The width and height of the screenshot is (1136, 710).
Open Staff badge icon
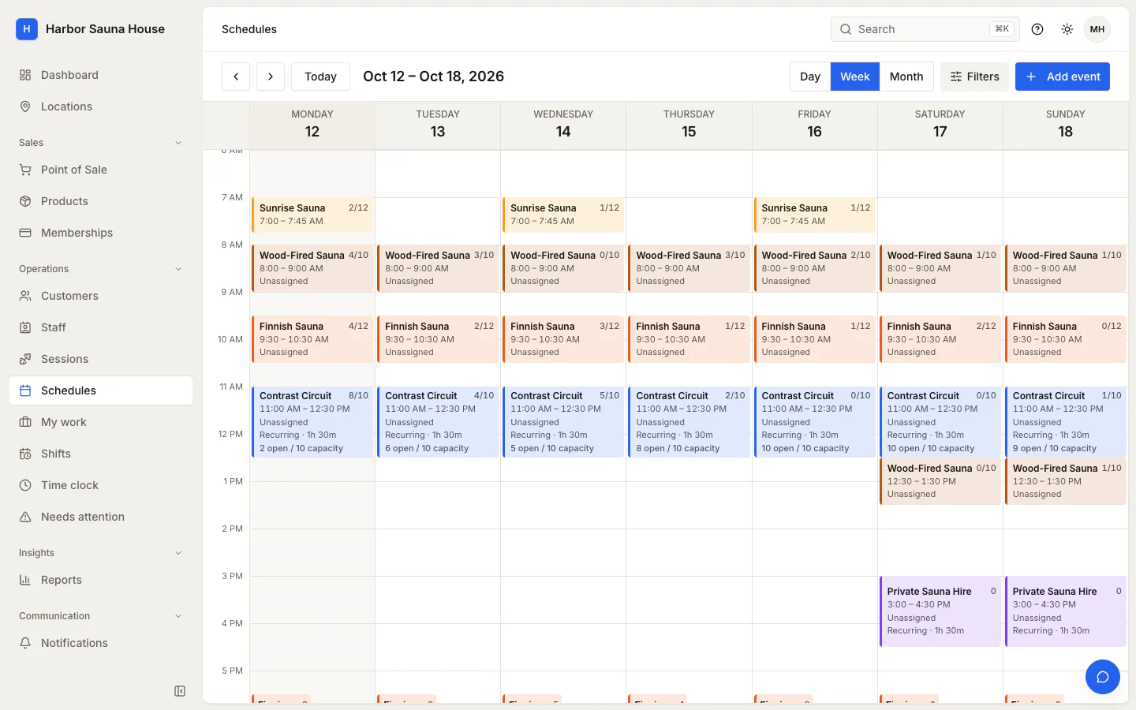pyautogui.click(x=25, y=327)
